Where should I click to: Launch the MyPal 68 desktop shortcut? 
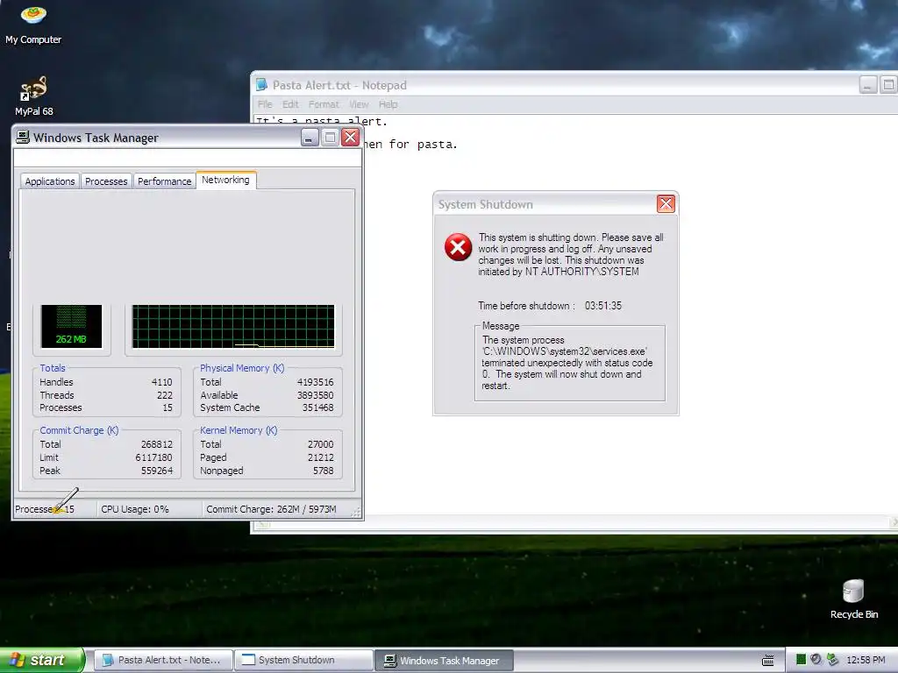(34, 96)
